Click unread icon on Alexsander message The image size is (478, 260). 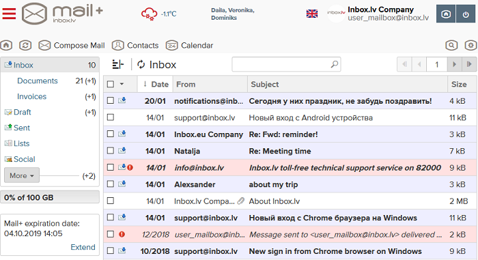coord(122,184)
